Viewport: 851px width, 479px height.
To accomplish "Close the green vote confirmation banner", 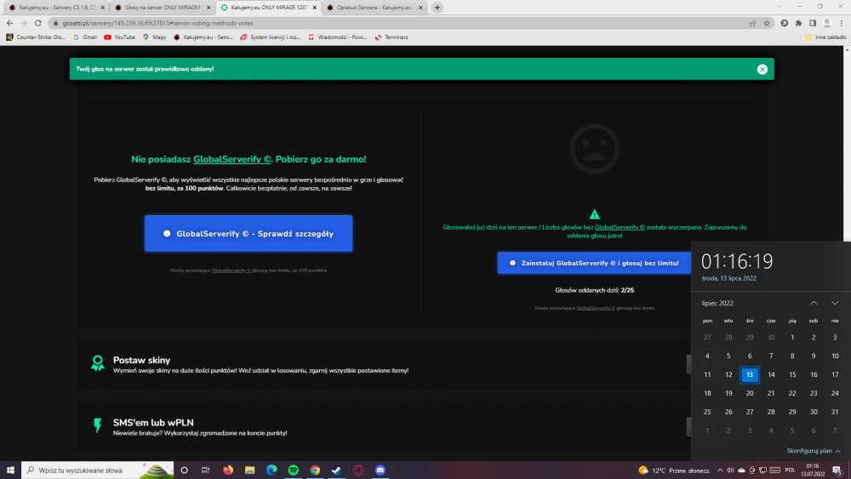I will 762,69.
